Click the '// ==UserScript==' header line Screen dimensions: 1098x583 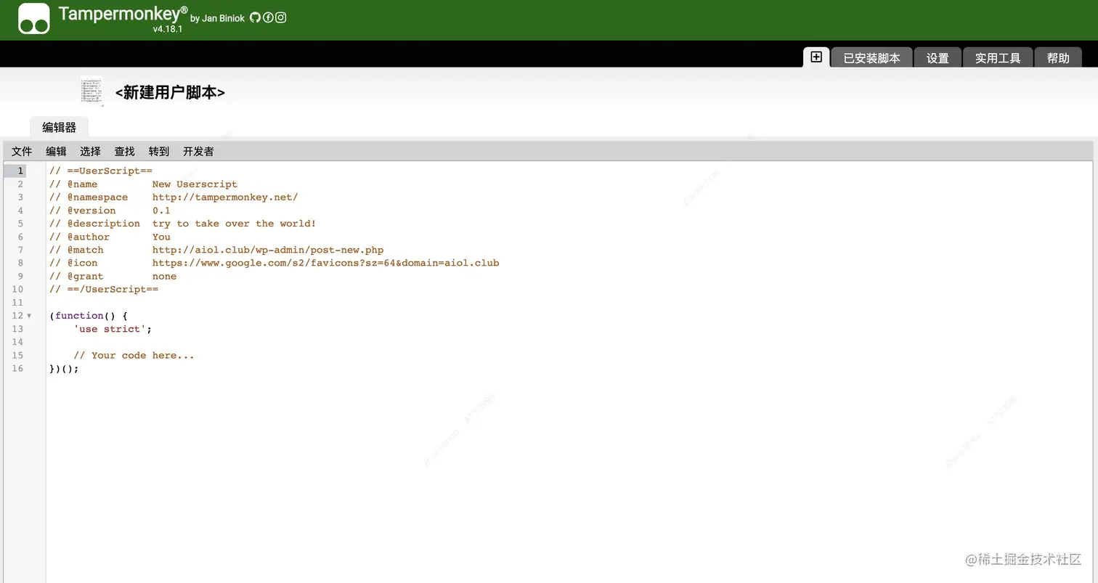[x=101, y=171]
